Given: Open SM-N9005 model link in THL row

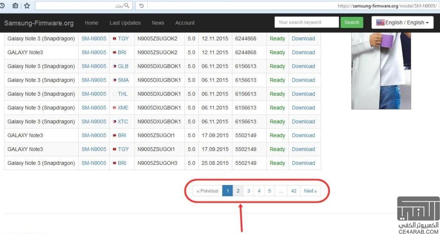Looking at the screenshot, I should [x=94, y=94].
